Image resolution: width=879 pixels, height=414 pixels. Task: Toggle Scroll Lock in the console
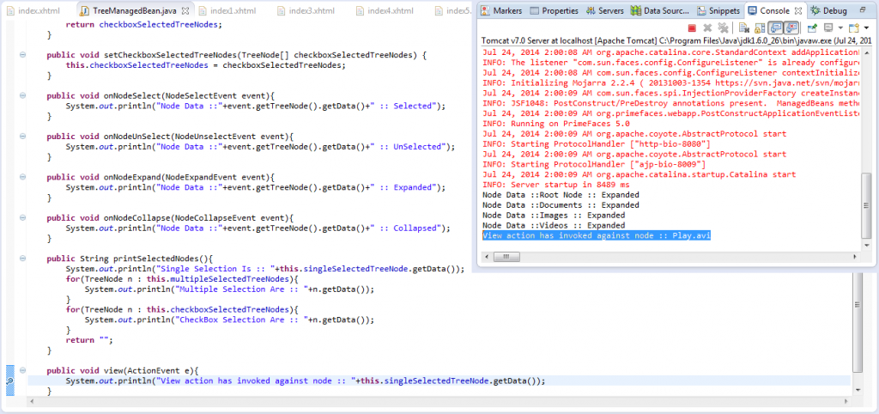(x=760, y=28)
